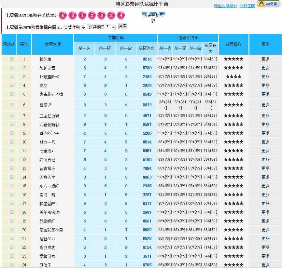Open the 上期回顾 link
The image size is (282, 268).
pos(247,6)
